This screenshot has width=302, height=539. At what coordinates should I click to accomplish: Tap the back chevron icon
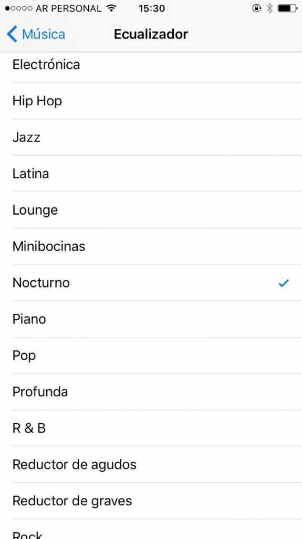point(12,34)
